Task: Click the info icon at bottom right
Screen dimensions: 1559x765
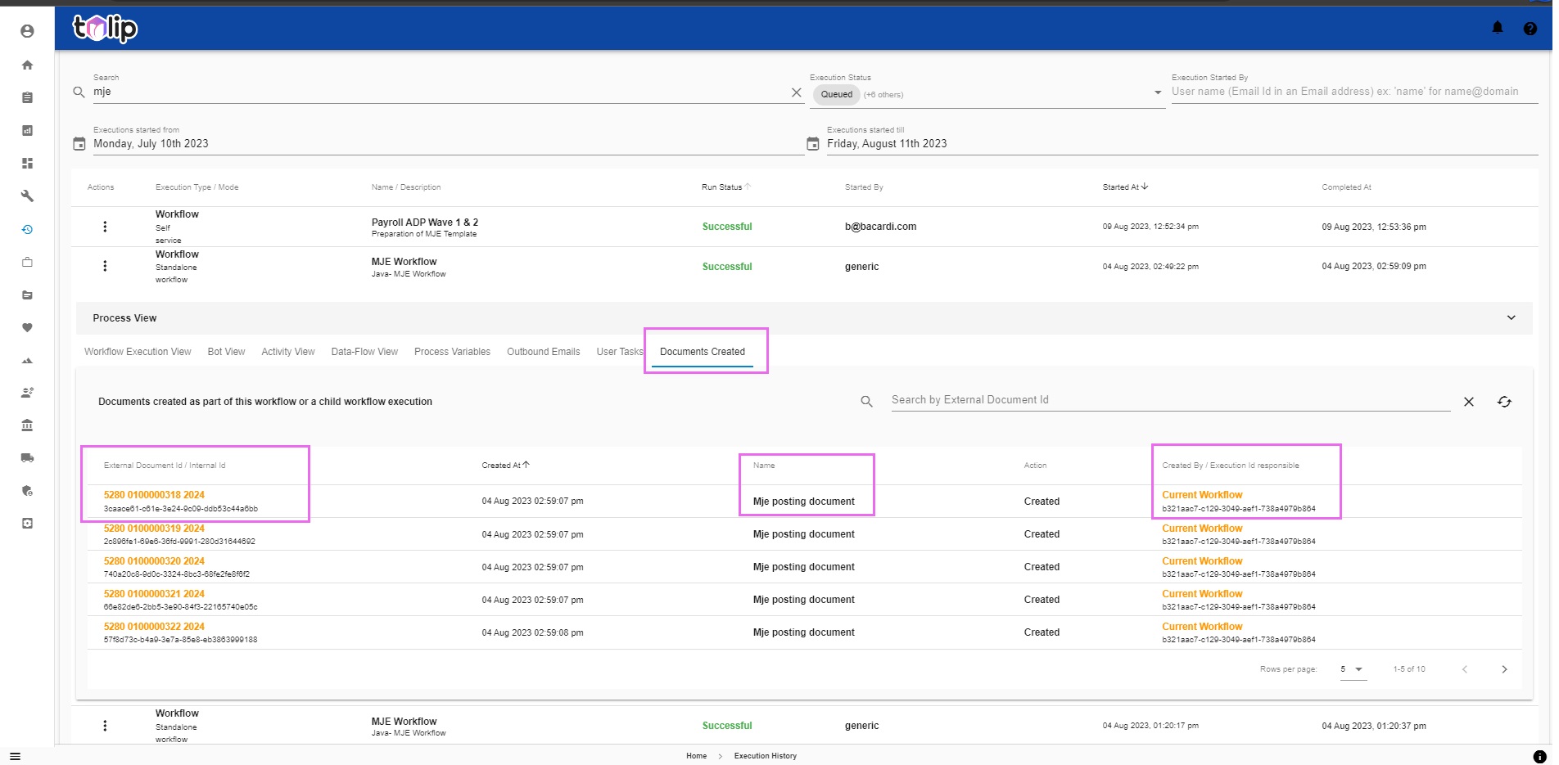Action: click(x=1539, y=757)
